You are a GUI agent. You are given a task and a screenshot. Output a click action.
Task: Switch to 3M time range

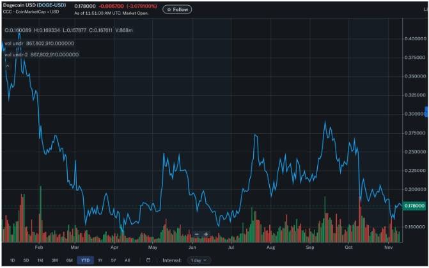coord(54,260)
